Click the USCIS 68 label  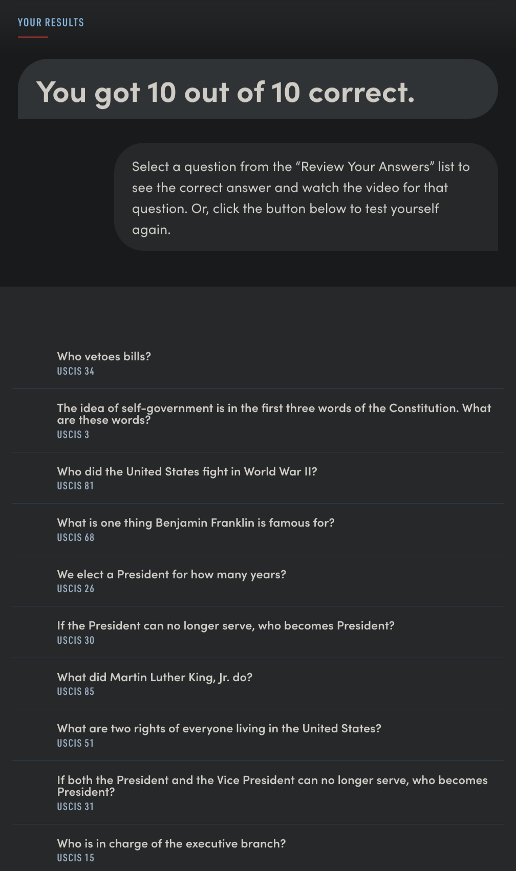coord(76,538)
